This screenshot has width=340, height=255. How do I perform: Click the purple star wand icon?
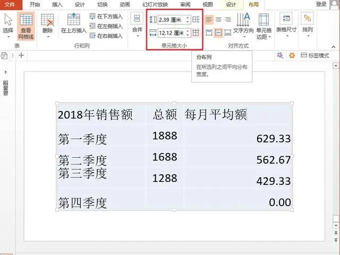(280, 55)
